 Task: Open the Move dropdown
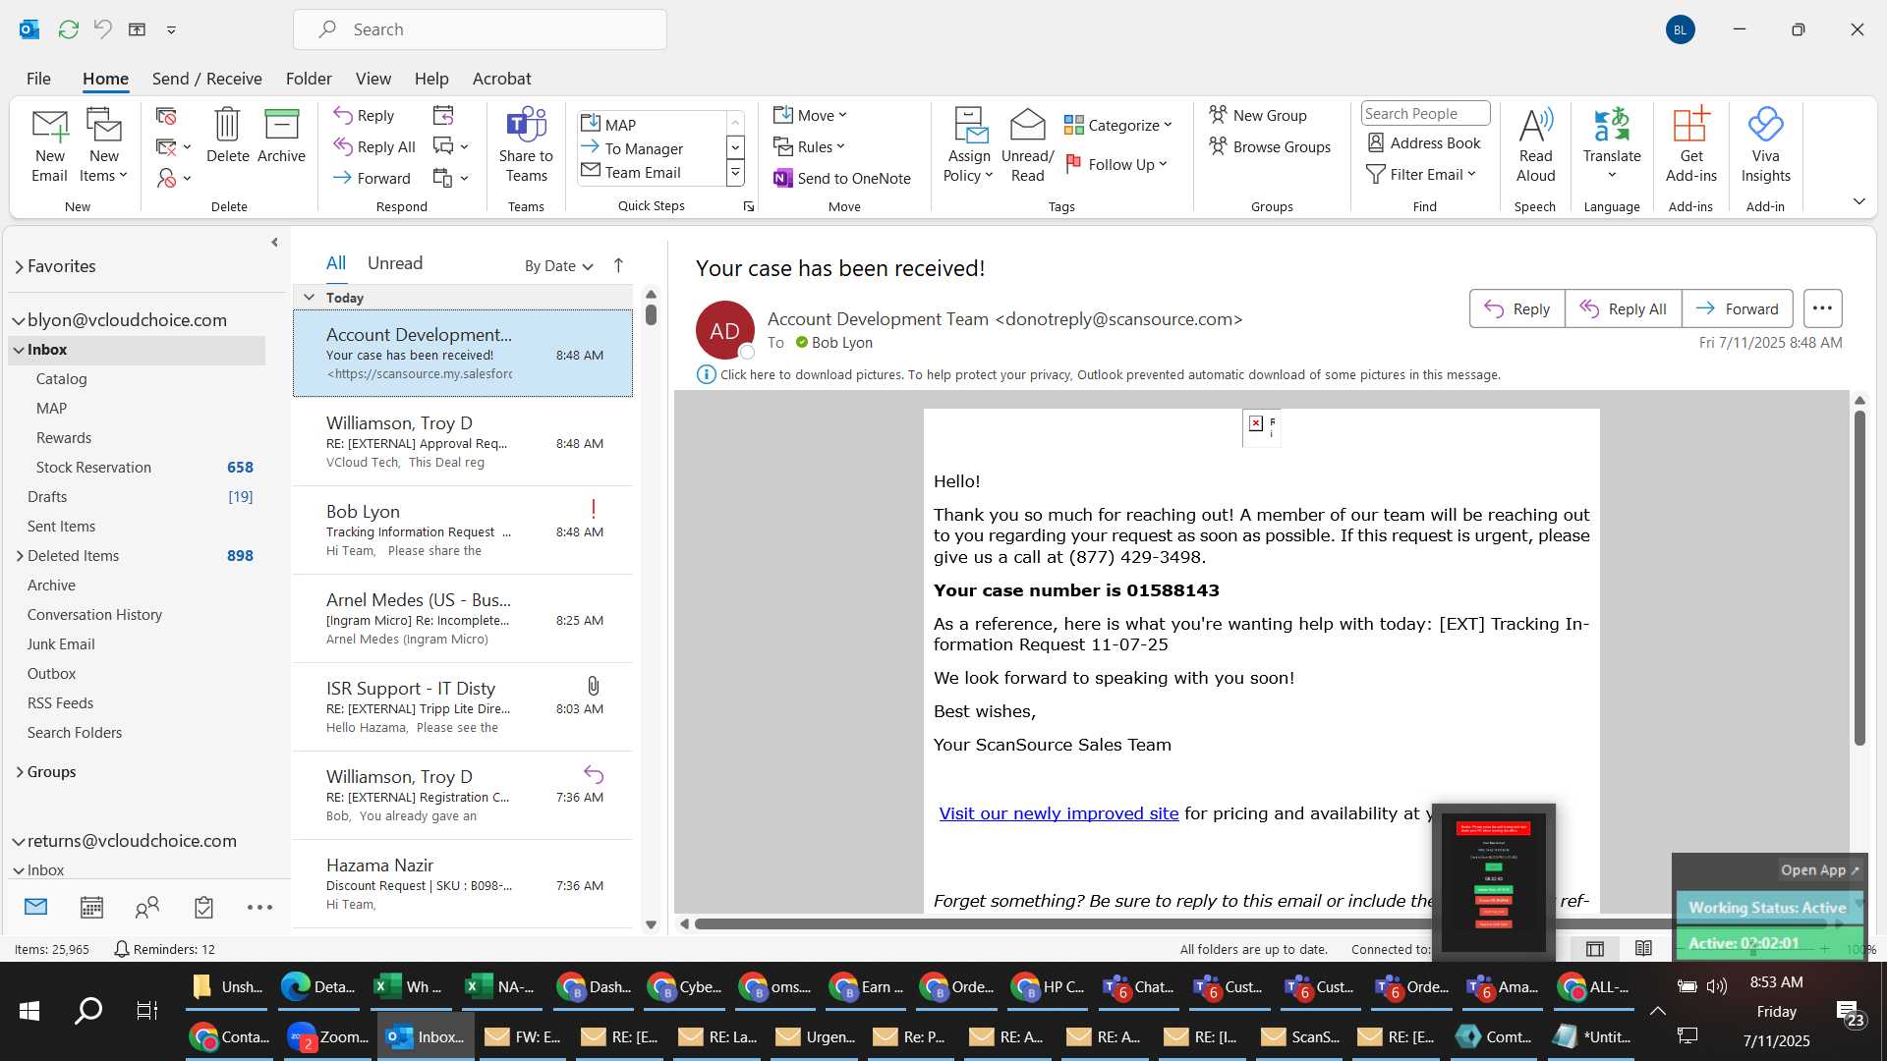tap(811, 115)
